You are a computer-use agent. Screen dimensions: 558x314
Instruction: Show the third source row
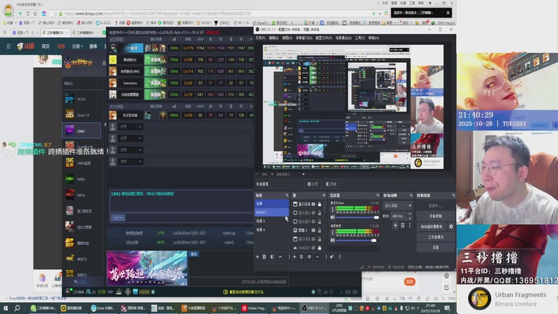[x=313, y=221]
